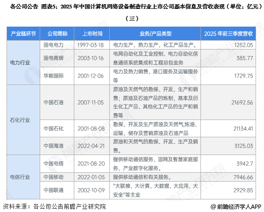Click company name 中国联通
Viewport: 264px width, 212px height.
[x=54, y=191]
